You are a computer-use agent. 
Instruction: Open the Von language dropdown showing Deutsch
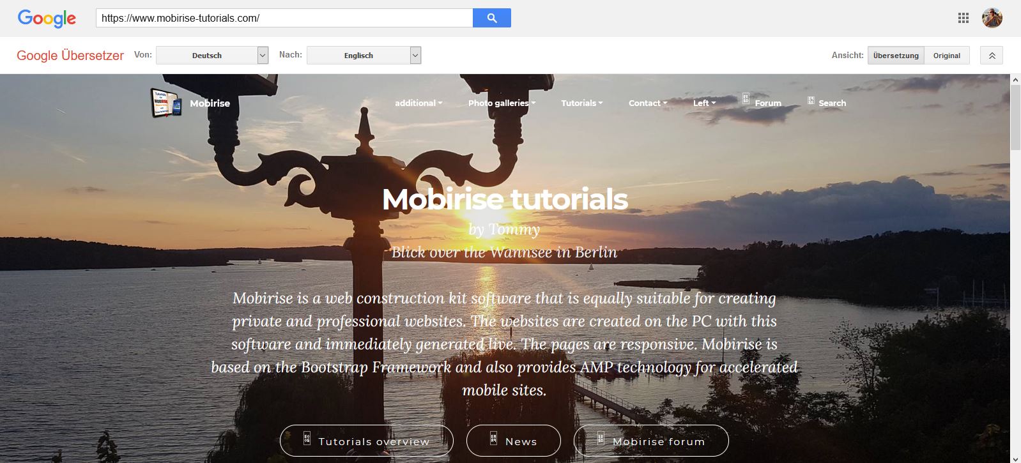(x=212, y=56)
